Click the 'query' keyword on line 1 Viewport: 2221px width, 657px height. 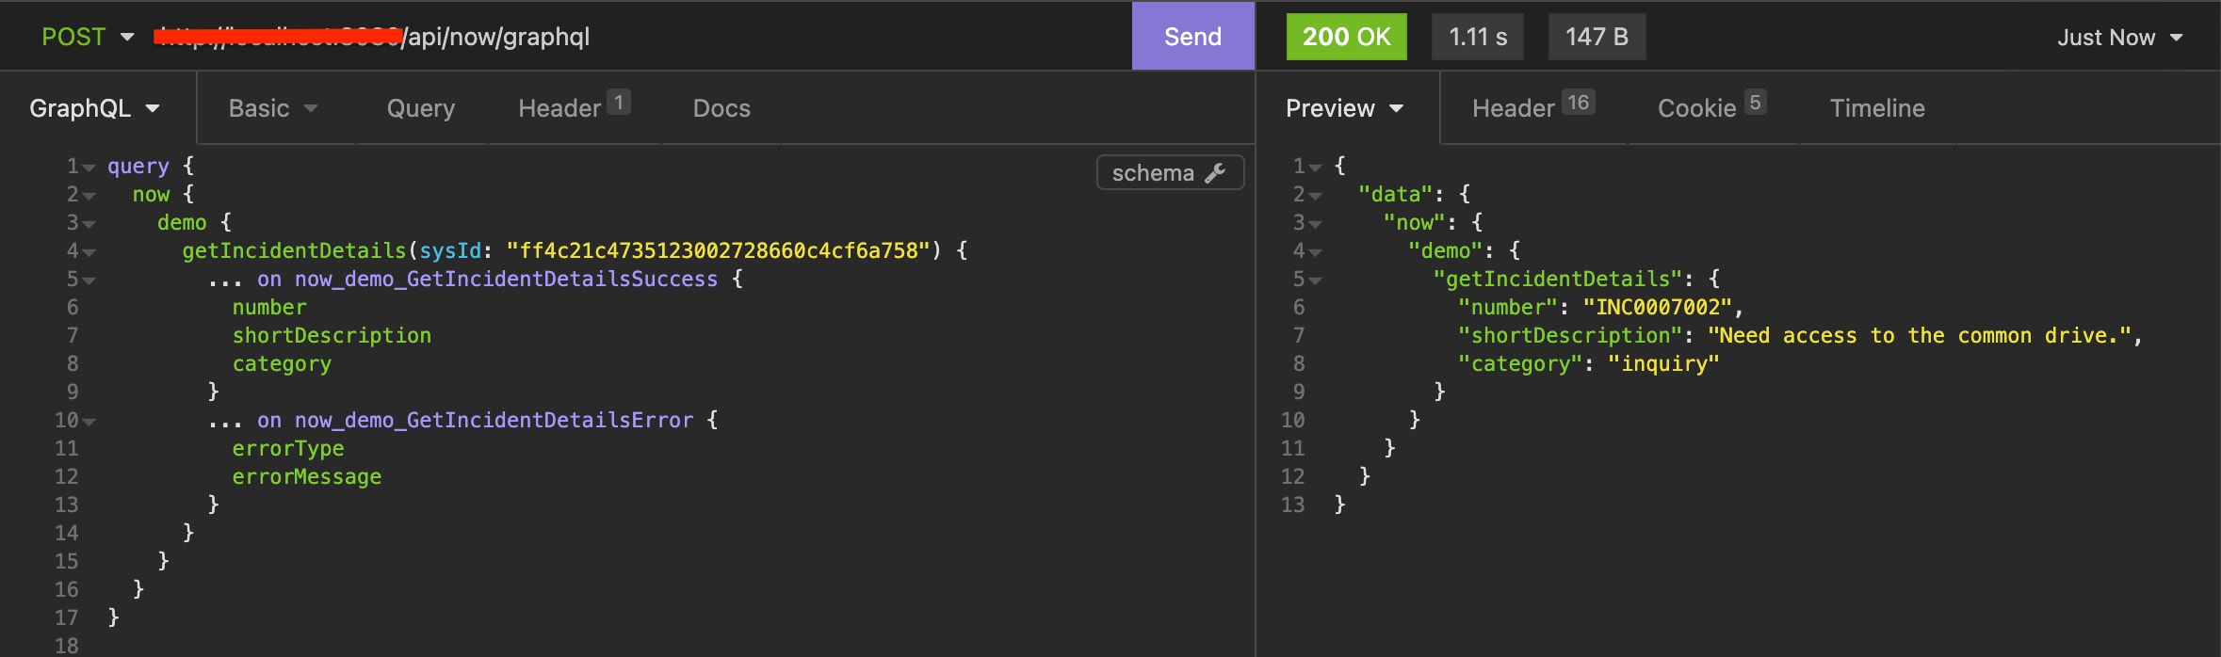point(138,166)
